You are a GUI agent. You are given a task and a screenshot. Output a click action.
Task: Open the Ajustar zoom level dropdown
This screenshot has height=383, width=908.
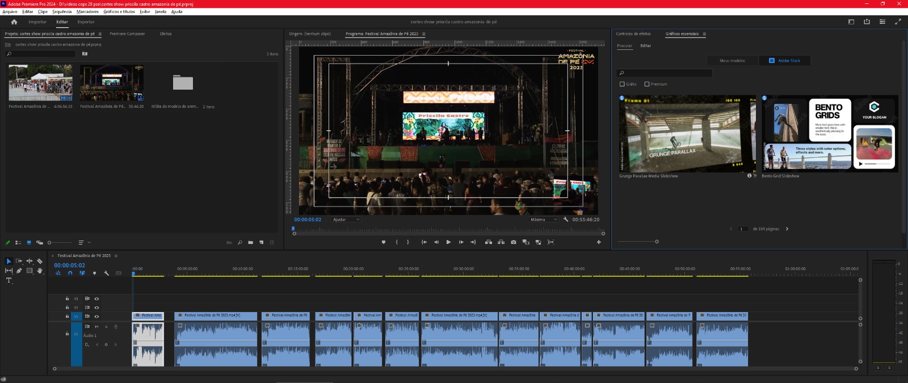coord(346,220)
